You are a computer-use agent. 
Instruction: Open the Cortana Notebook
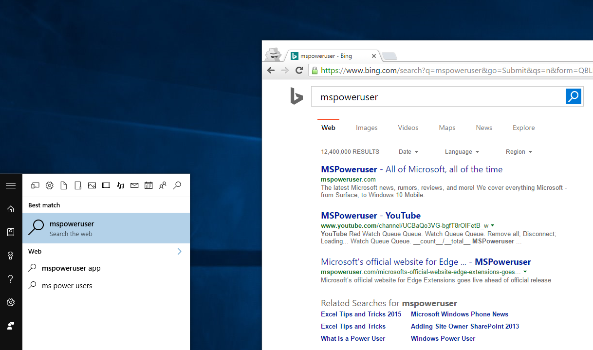11,232
